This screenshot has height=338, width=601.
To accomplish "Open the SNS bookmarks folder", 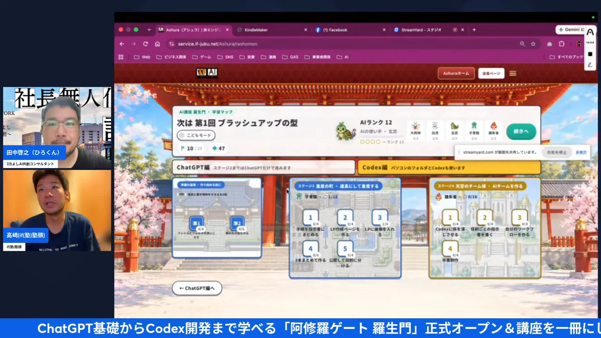I will tap(225, 57).
